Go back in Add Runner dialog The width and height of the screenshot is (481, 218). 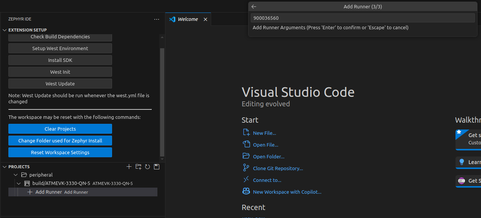tap(254, 6)
